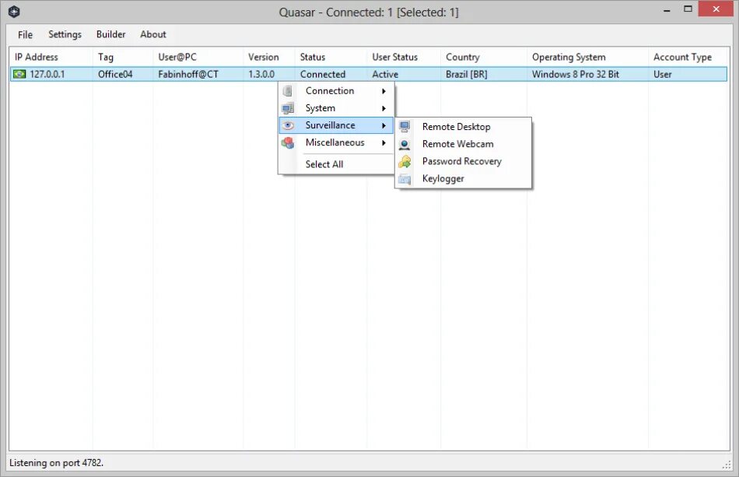739x477 pixels.
Task: Click the User@PC column header
Action: click(177, 57)
